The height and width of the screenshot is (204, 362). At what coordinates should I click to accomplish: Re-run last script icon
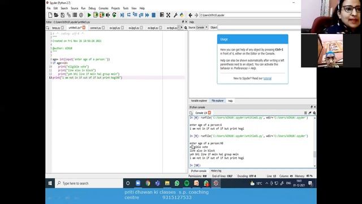pyautogui.click(x=114, y=15)
